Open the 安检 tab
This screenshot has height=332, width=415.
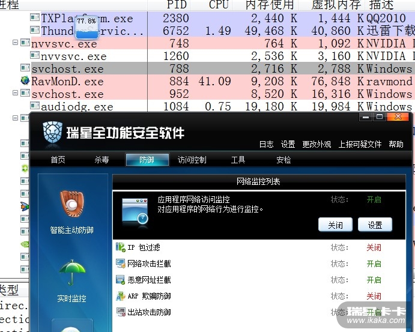tap(283, 160)
